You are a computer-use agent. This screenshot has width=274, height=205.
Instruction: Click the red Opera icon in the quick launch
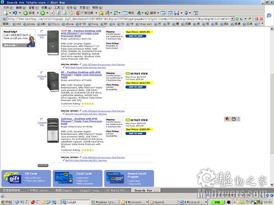click(33, 202)
